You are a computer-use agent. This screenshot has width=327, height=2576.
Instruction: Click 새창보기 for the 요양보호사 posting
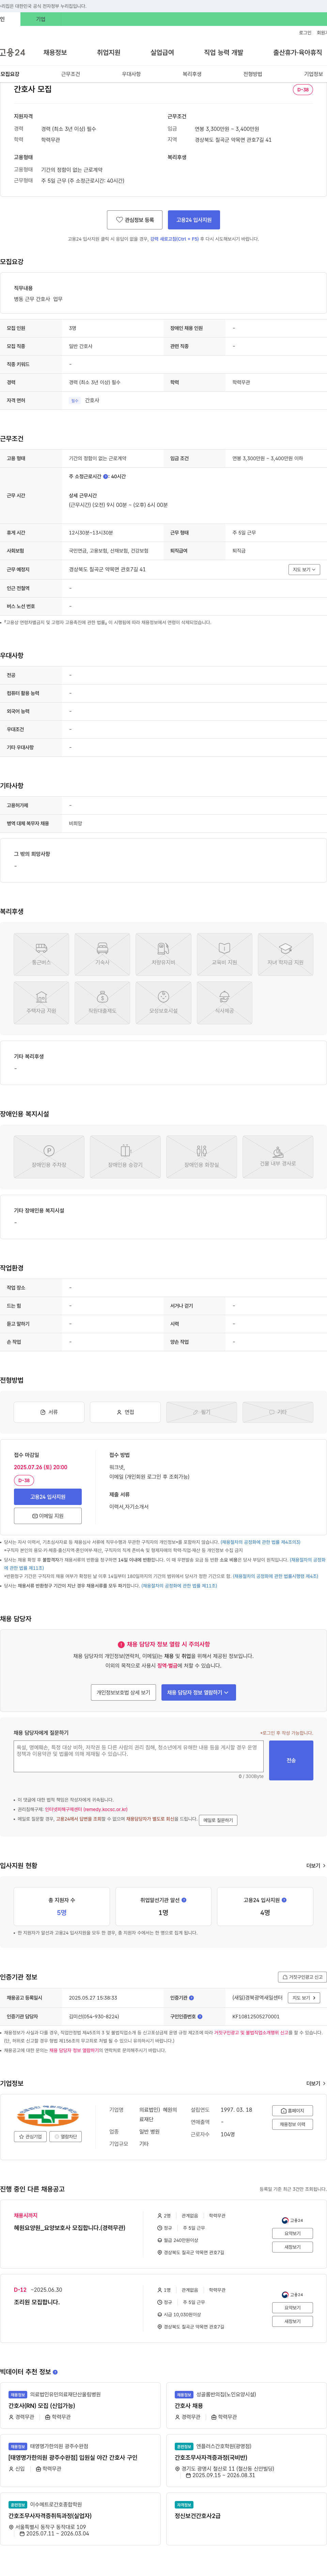(x=293, y=2247)
